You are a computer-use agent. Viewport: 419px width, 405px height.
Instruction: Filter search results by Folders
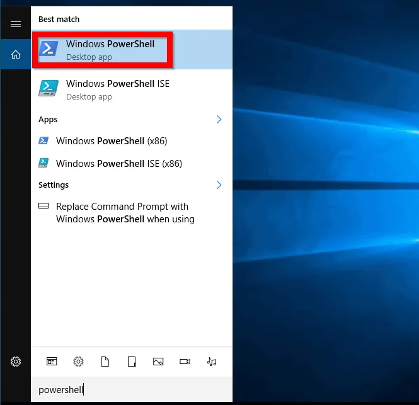click(132, 362)
